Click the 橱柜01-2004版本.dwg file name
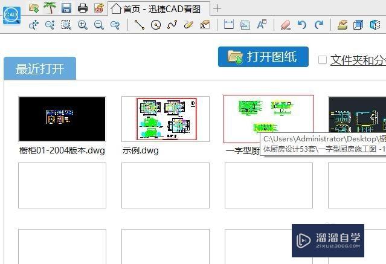The width and height of the screenshot is (386, 264). point(62,150)
